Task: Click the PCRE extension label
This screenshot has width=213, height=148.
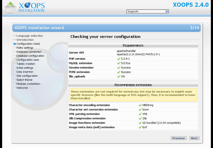Action: click(x=79, y=72)
